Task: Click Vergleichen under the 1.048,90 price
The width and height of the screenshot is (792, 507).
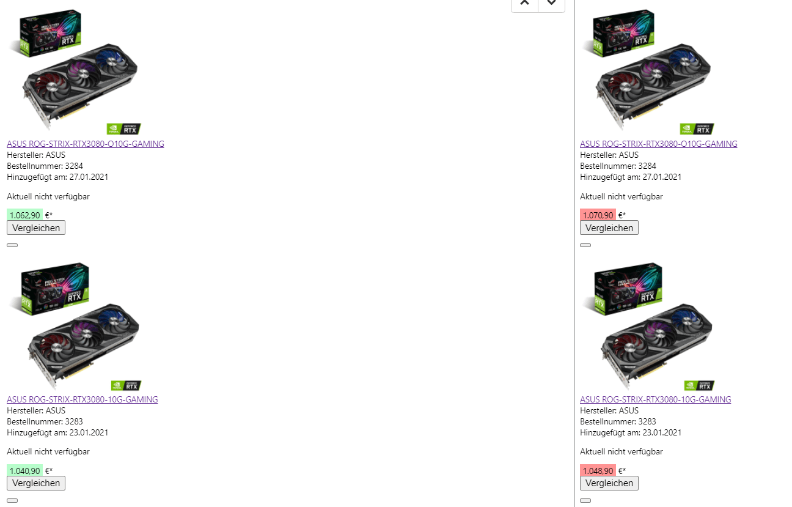Action: point(609,483)
